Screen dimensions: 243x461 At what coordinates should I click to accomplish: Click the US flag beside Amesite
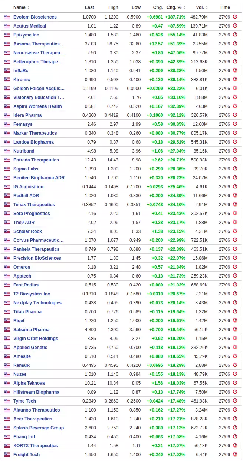7,356
